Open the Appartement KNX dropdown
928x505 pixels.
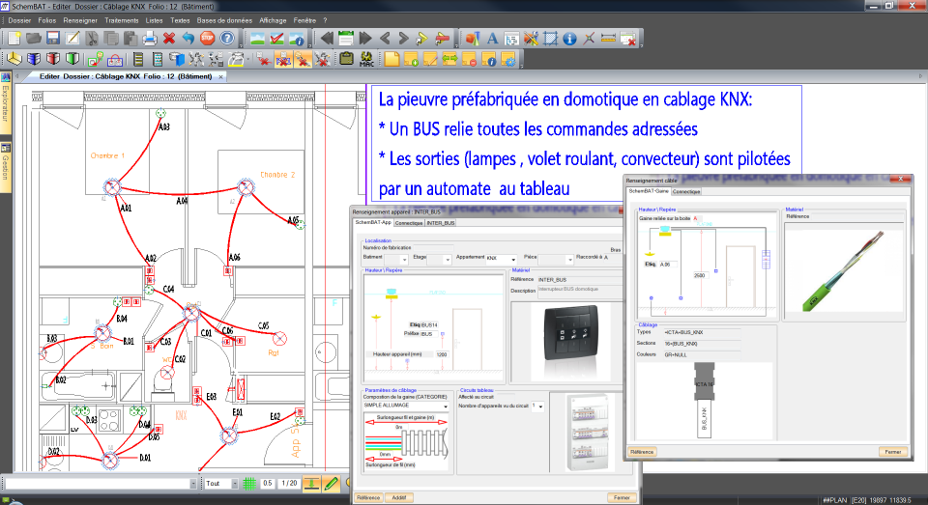coord(513,260)
